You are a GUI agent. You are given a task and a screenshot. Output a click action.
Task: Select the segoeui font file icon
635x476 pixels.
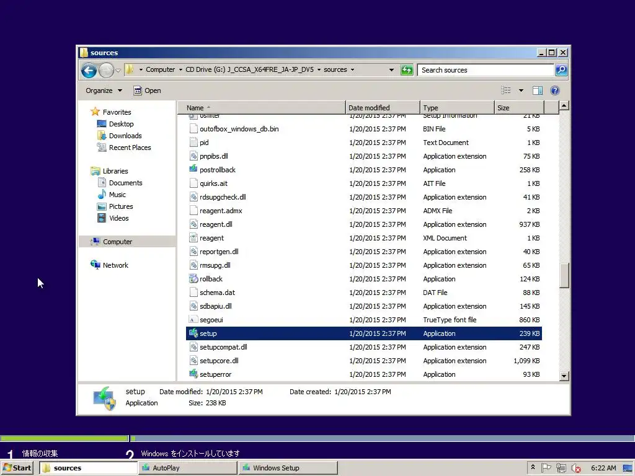coord(193,320)
